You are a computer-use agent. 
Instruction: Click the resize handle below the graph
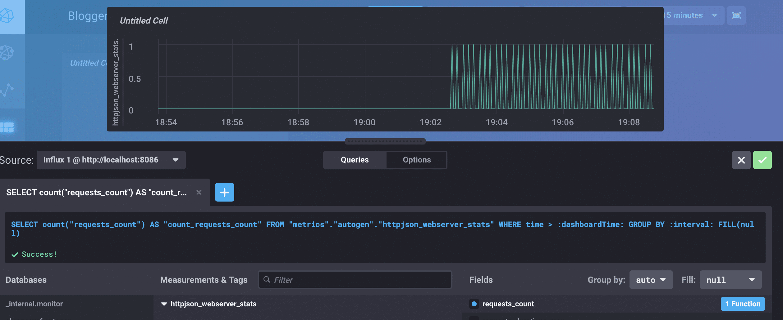(x=385, y=141)
